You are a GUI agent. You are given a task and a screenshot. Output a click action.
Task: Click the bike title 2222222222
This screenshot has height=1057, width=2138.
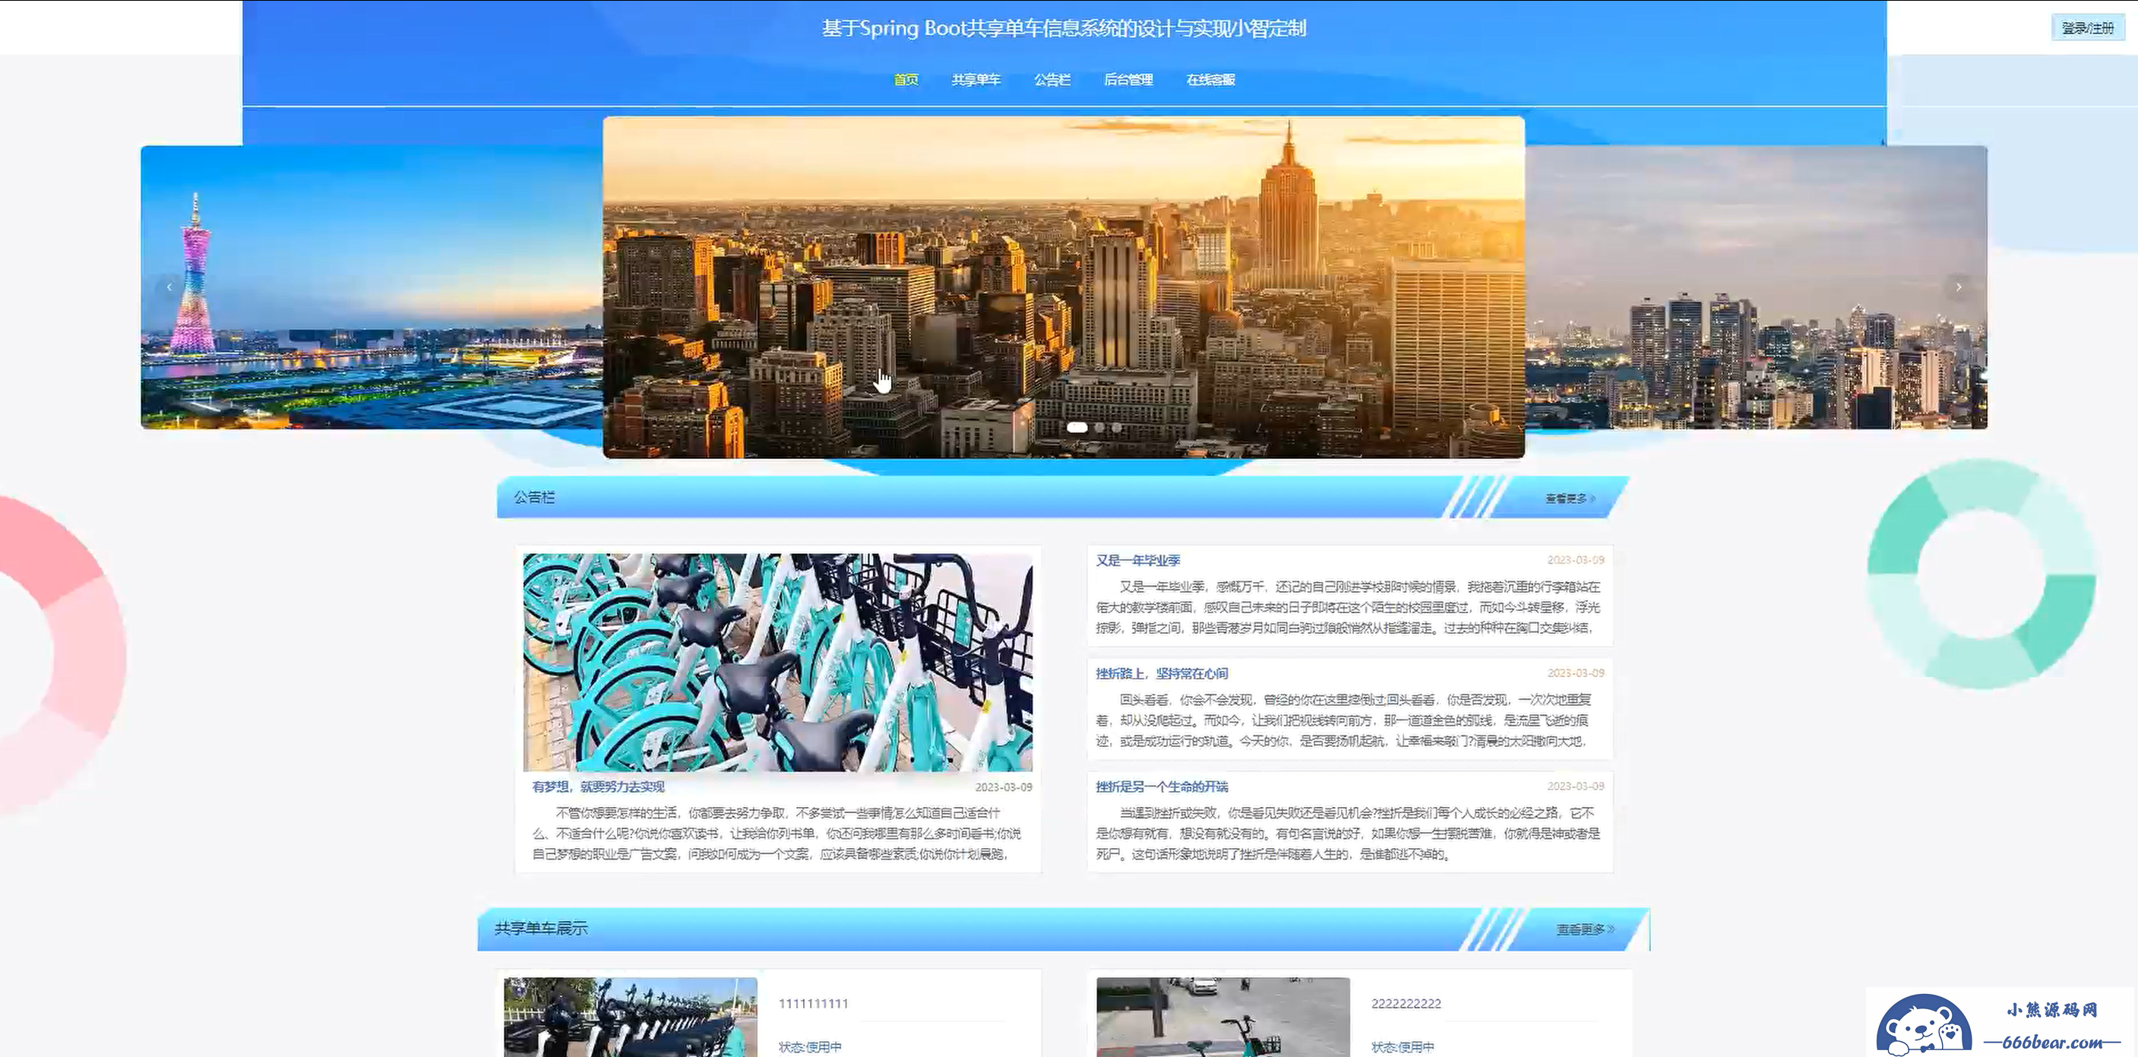pyautogui.click(x=1406, y=1004)
